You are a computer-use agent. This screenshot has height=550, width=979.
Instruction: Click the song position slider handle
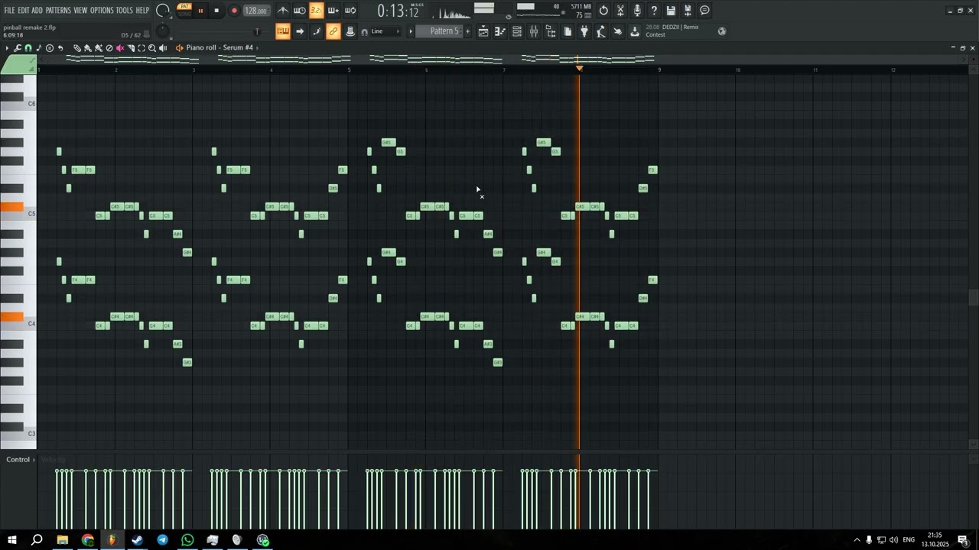coord(257,31)
